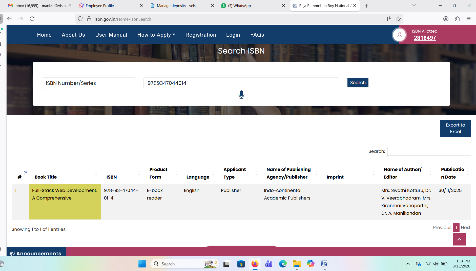Click the user avatar beside ISBN Allotted
Screen dimensions: 476x271
click(x=399, y=35)
